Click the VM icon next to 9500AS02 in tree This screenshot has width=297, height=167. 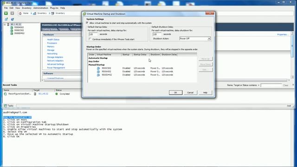tap(12, 27)
